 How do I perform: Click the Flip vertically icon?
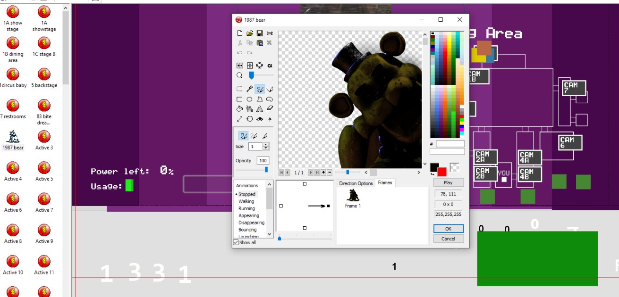[x=250, y=66]
